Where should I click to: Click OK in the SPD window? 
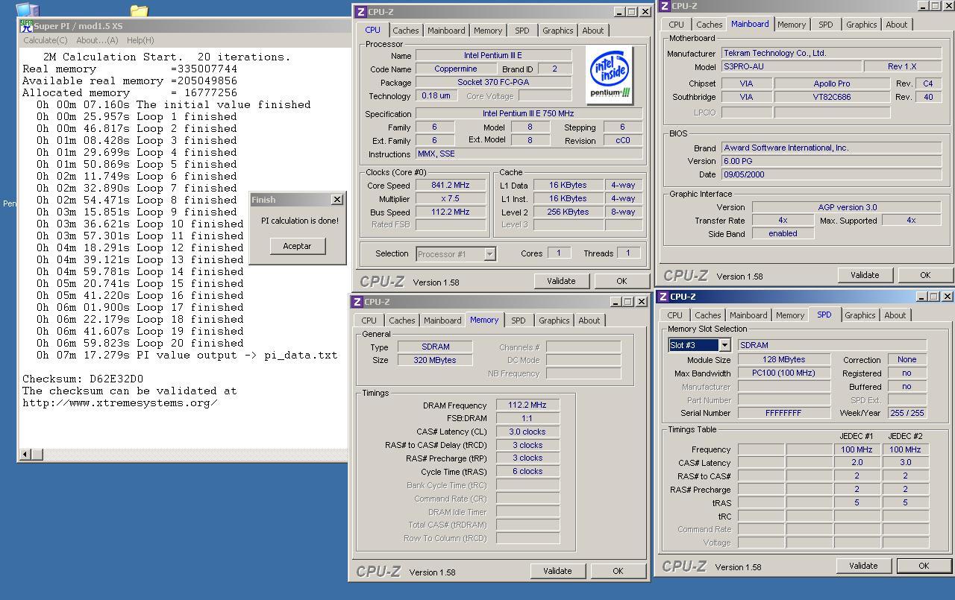(x=924, y=566)
